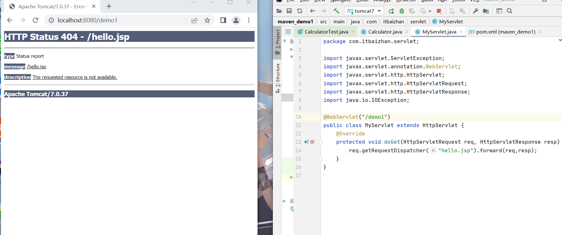Go back in the Chrome browser
Screen dimensions: 562x235
[10, 20]
